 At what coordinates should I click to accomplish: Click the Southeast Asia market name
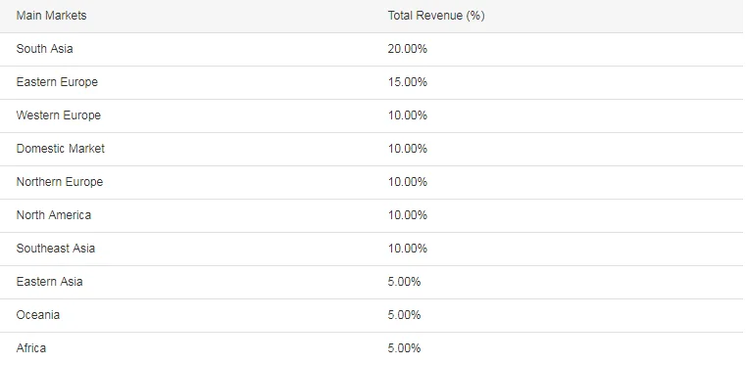tap(56, 249)
